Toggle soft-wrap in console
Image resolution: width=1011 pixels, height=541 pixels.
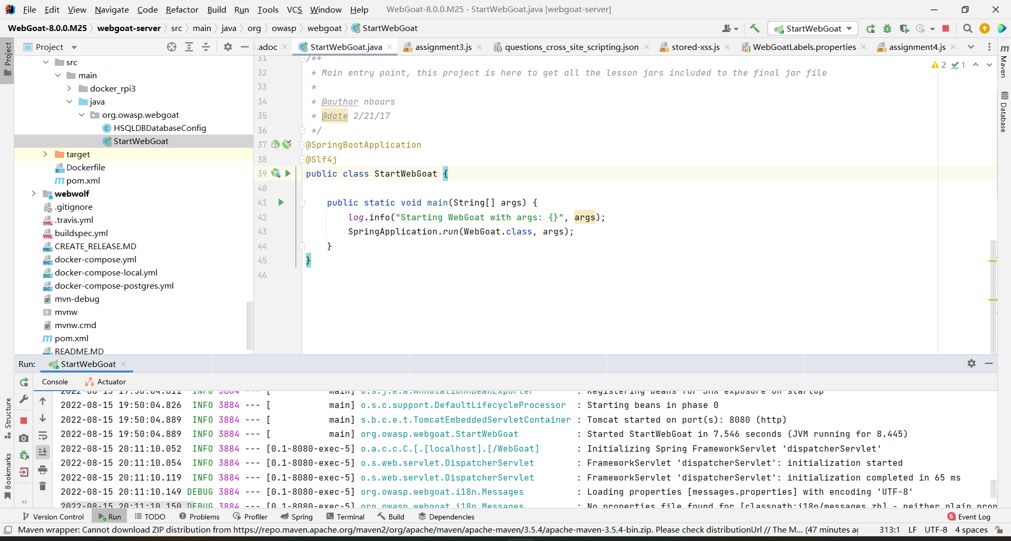point(43,436)
